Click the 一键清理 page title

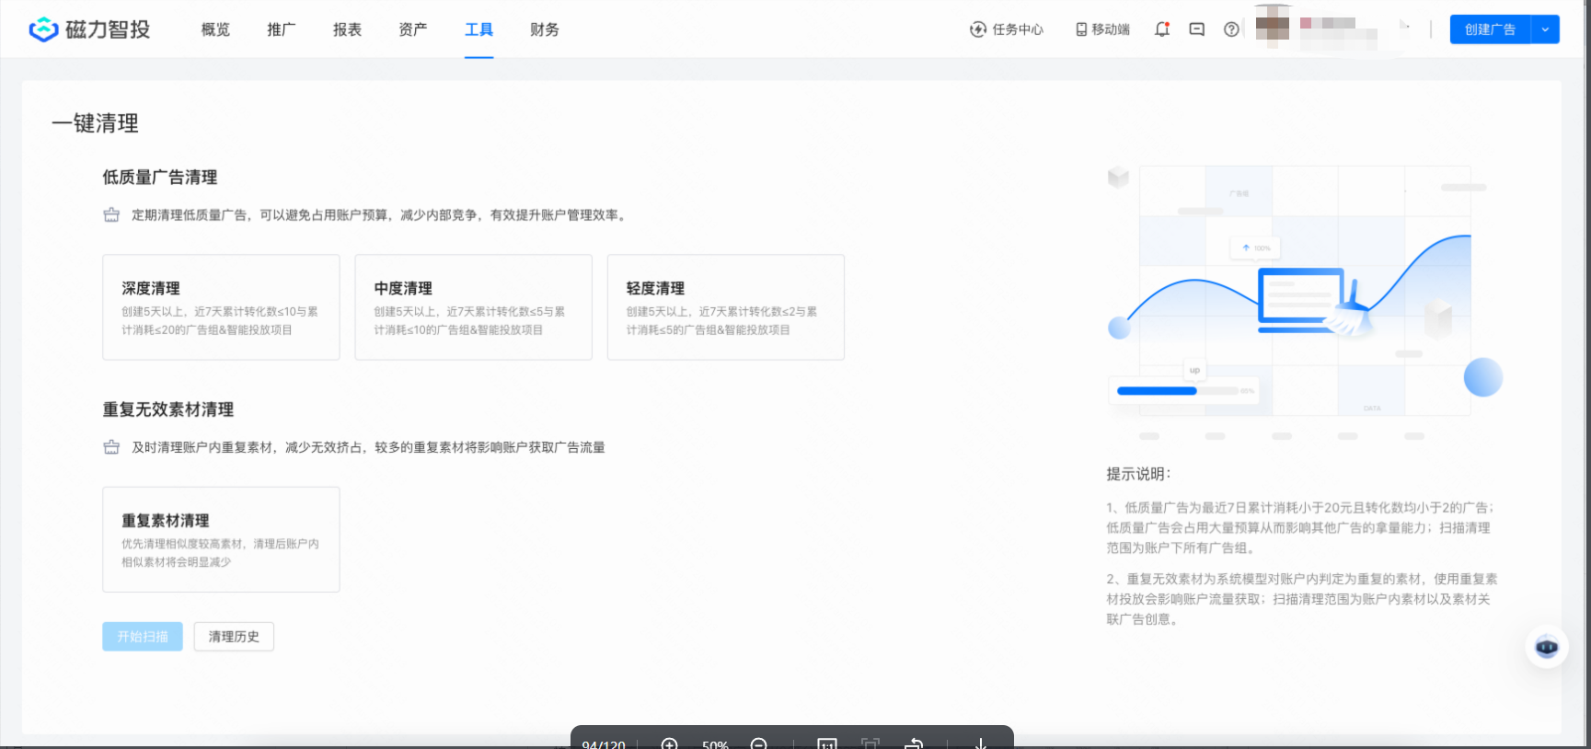coord(96,123)
